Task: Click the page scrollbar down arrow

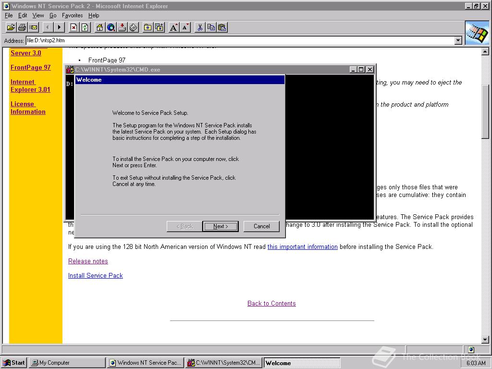Action: 485,340
